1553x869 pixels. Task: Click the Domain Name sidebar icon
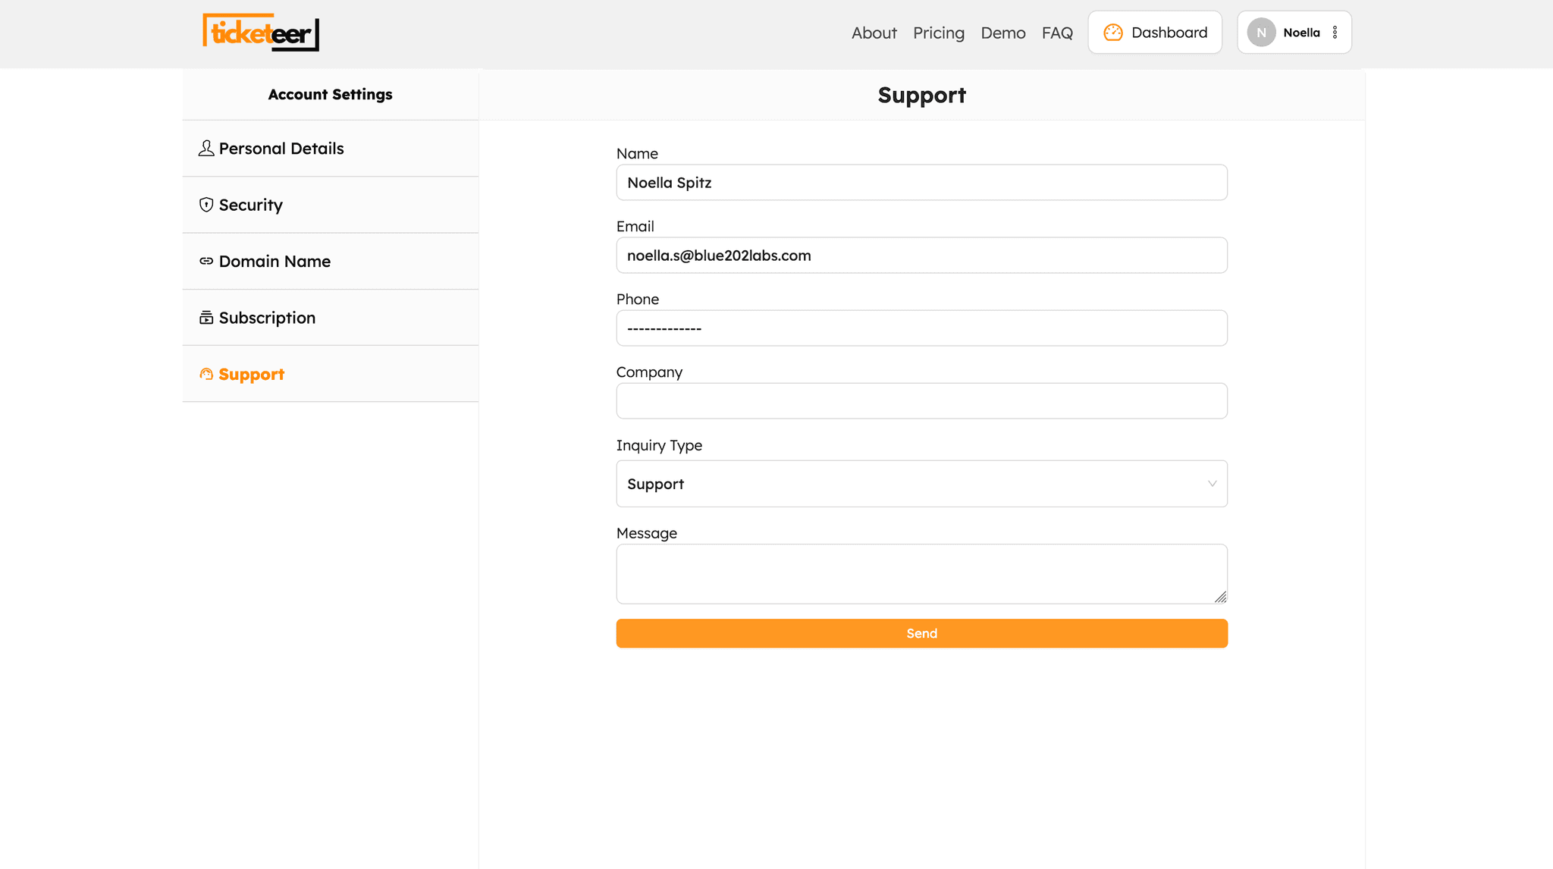205,260
